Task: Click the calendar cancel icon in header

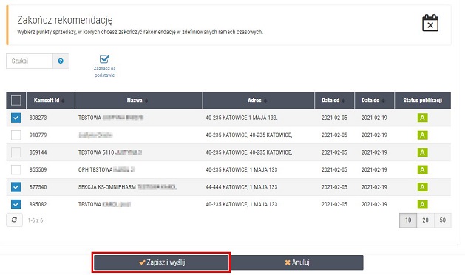Action: (430, 23)
